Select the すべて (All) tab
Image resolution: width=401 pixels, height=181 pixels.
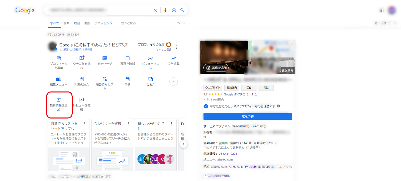[54, 23]
